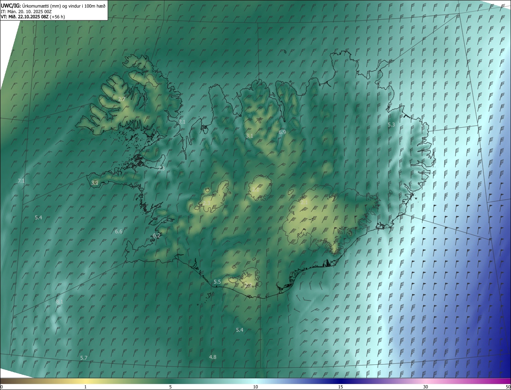Click the 7.3 precipitable water value
This screenshot has width=511, height=390.
coord(161,169)
